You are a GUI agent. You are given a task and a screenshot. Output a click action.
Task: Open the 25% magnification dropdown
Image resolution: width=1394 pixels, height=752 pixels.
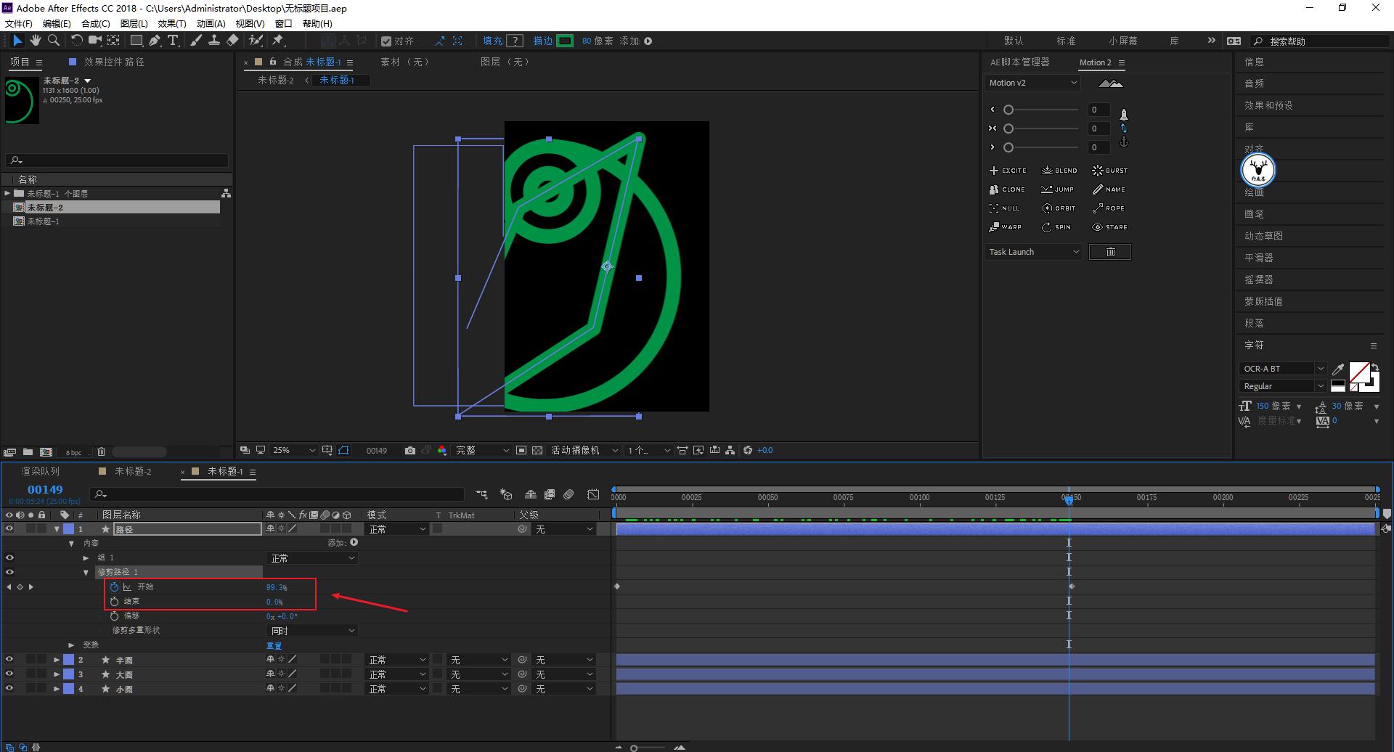(x=293, y=451)
